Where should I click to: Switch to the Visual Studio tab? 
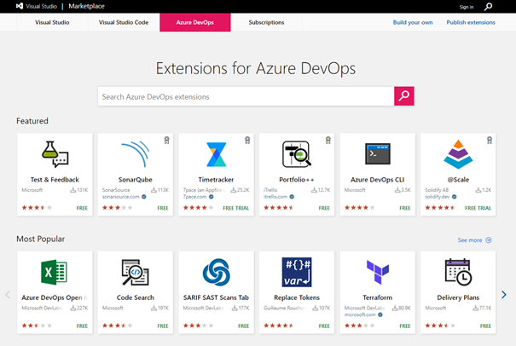point(52,22)
